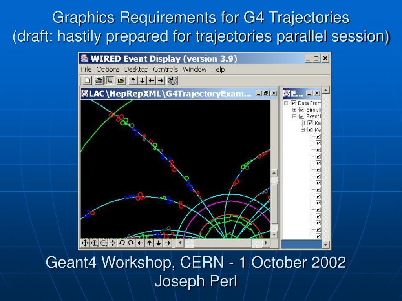Click the left arrow in the top toolbar
This screenshot has width=402, height=301.
(151, 81)
